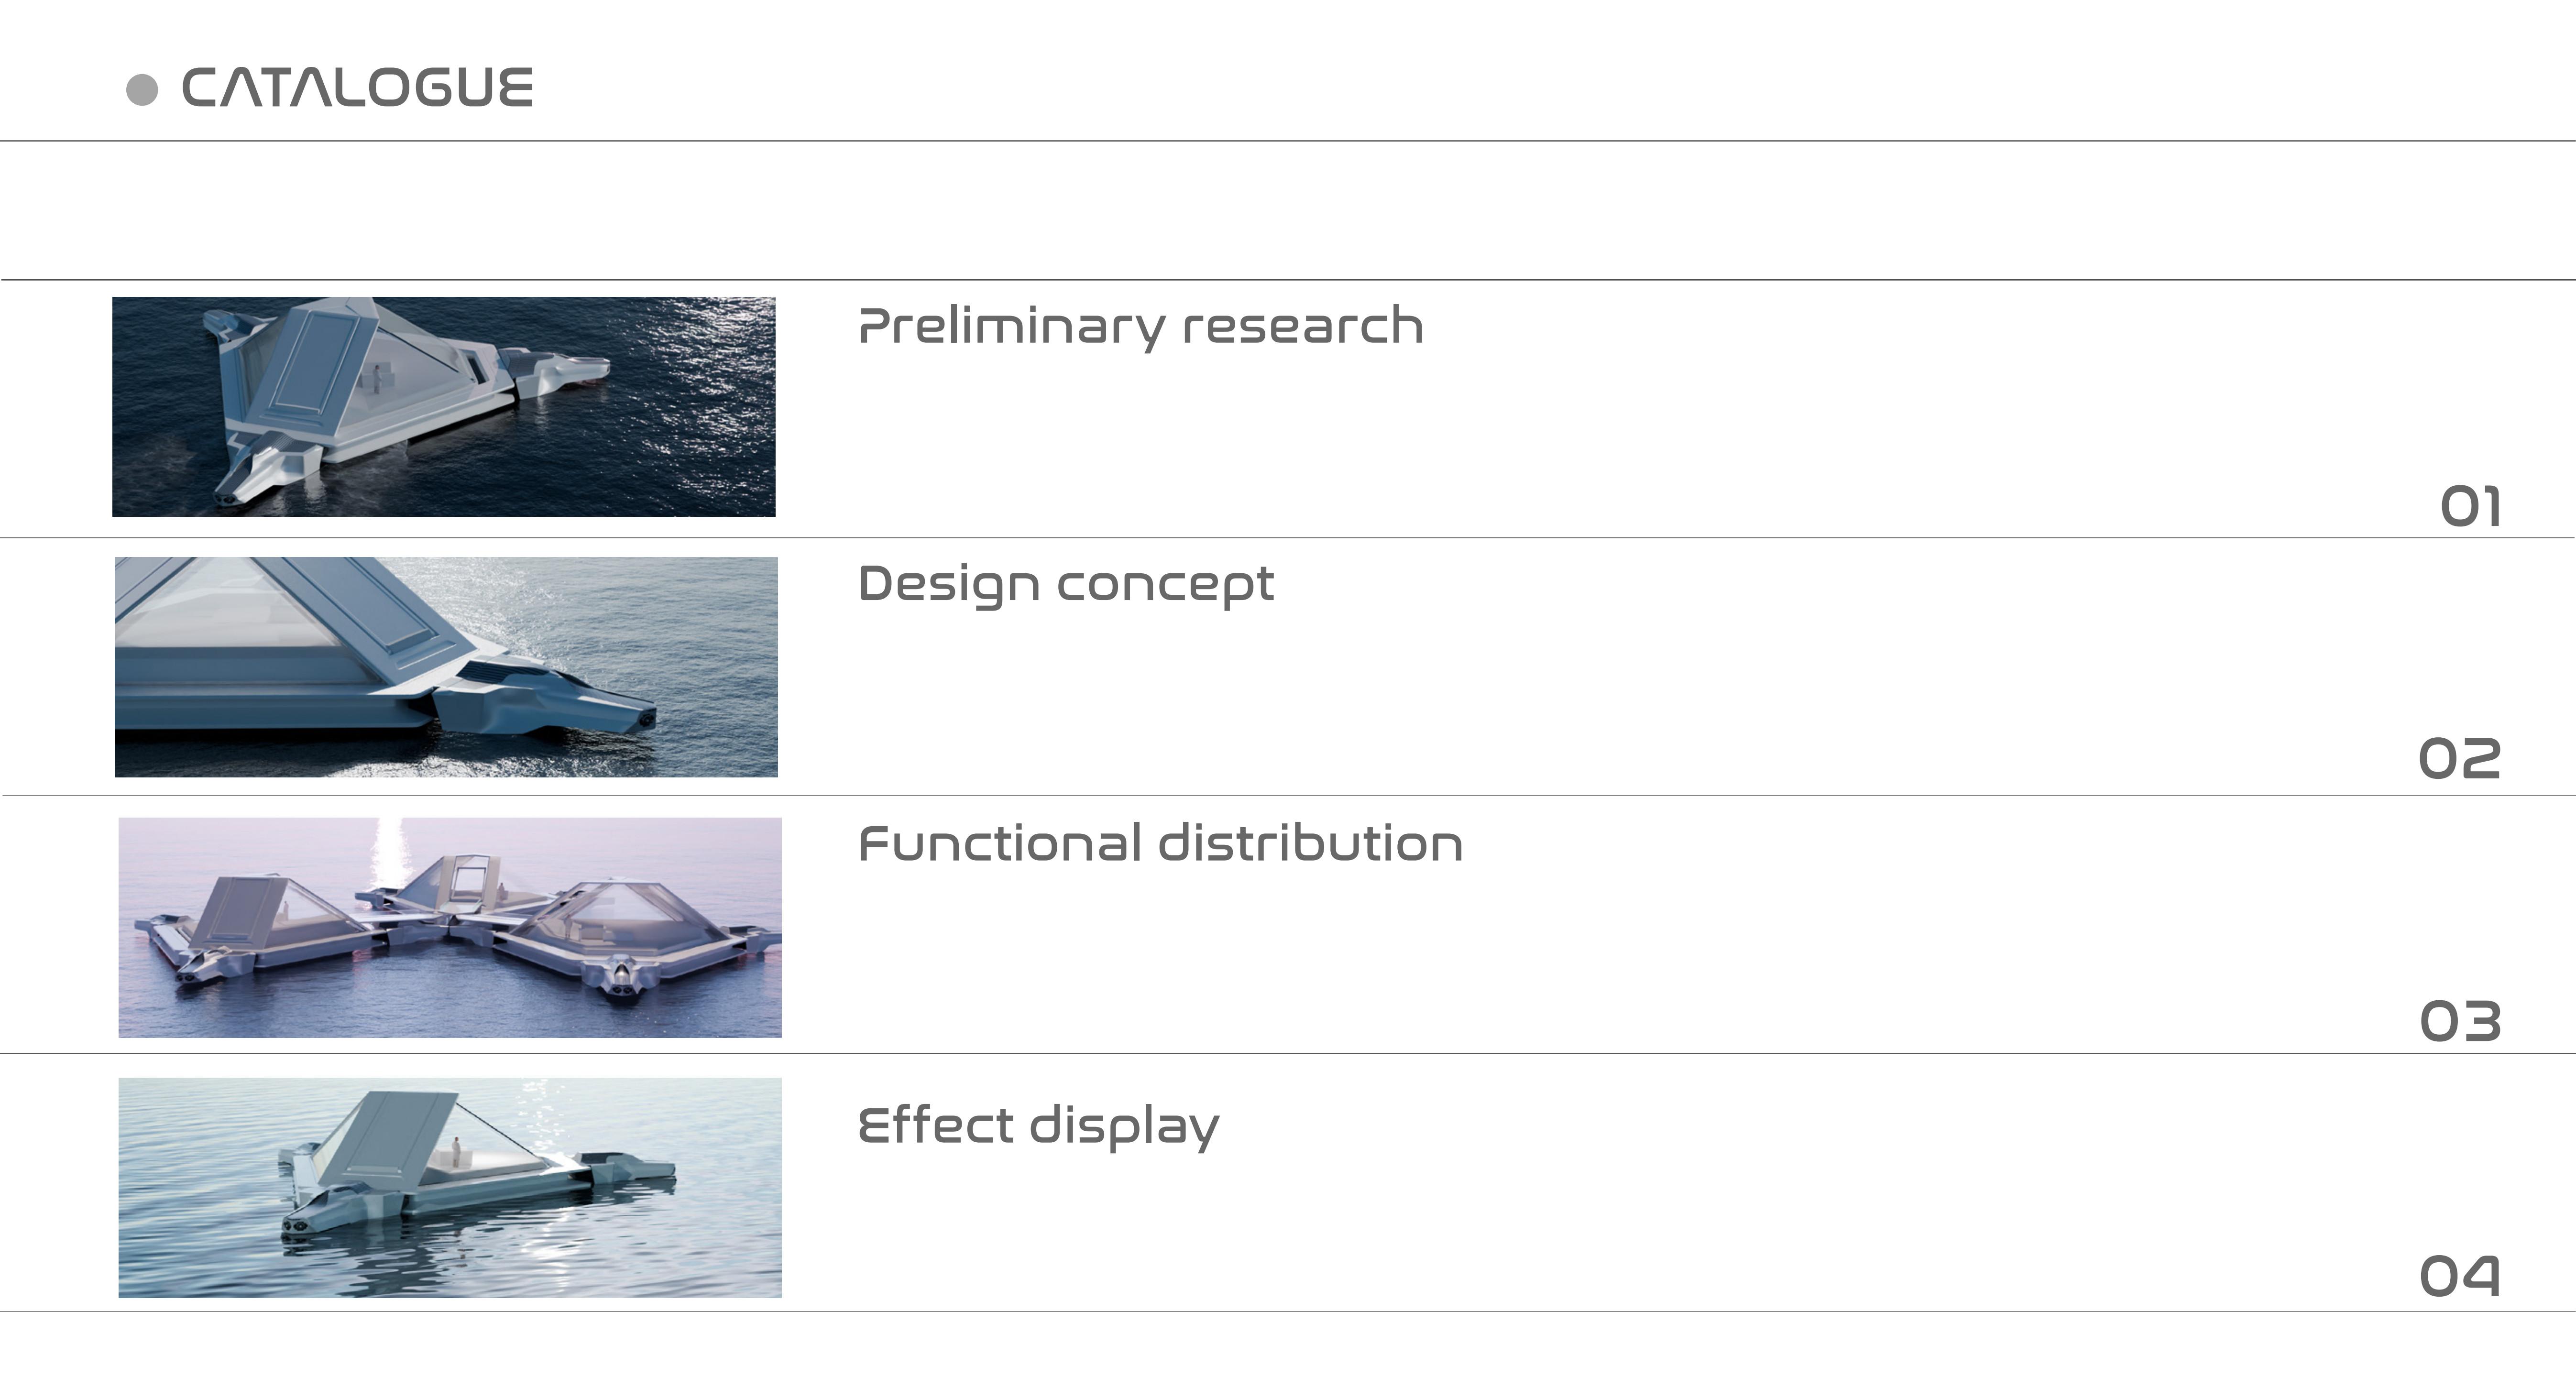Image resolution: width=2576 pixels, height=1377 pixels.
Task: Select section number 01
Action: coord(2470,507)
